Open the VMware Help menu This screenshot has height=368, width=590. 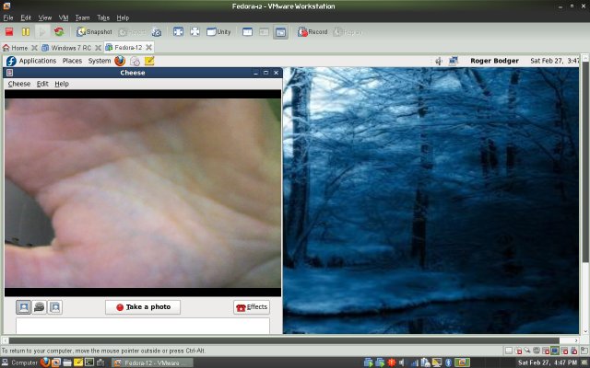123,17
